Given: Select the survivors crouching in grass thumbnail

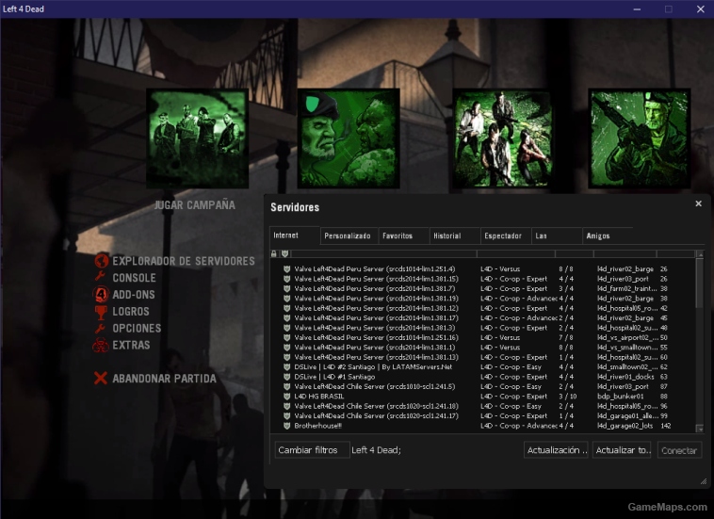Looking at the screenshot, I should tap(502, 138).
